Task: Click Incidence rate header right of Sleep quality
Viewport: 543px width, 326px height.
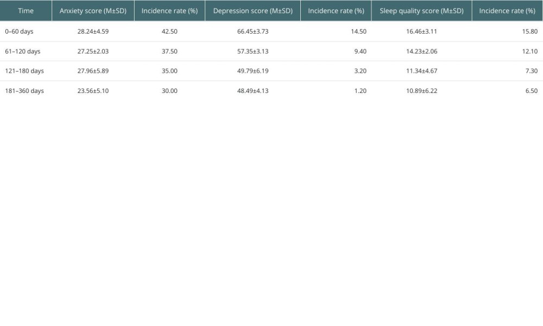Action: click(507, 11)
